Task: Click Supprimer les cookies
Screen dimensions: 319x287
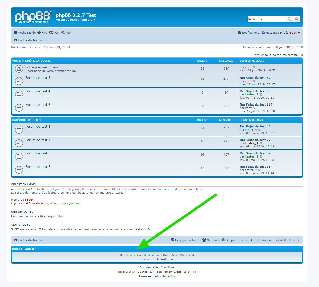Action: [239, 240]
